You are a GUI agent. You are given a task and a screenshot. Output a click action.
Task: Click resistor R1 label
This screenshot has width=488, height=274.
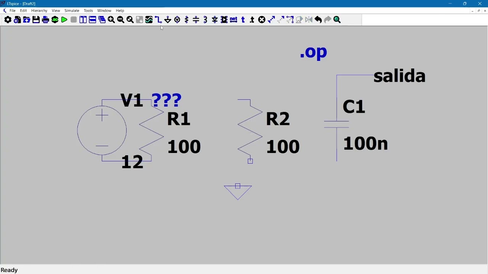pos(178,119)
